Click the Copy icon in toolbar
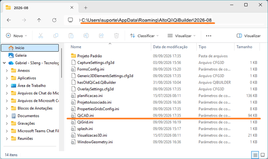This screenshot has height=159, width=268. [x=56, y=36]
